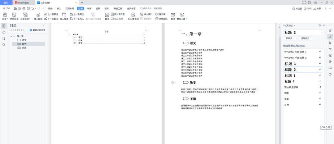This screenshot has height=144, width=334.
Task: Go to 下一条尾注 next endnote
Action: (77, 19)
